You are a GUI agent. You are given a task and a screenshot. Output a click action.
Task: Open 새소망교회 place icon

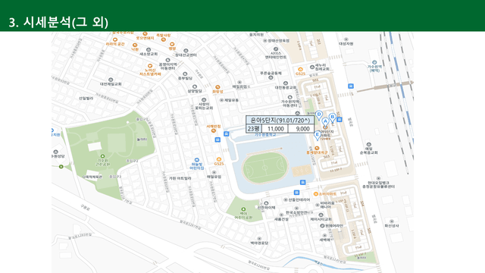click(149, 49)
